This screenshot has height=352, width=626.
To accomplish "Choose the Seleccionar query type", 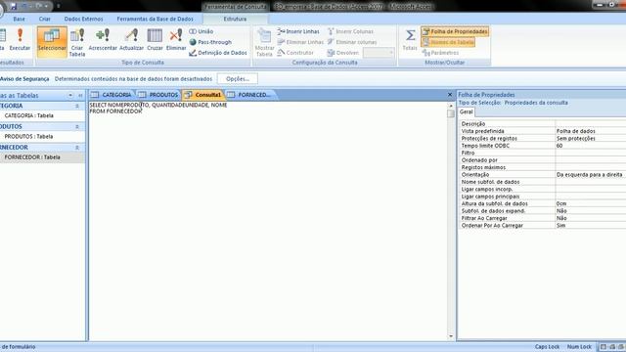I will point(52,41).
